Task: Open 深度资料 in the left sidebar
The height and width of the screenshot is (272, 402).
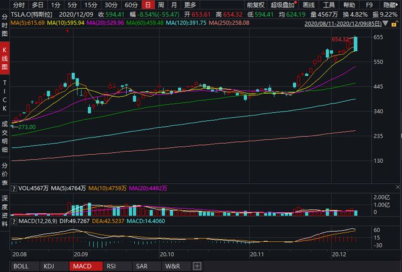Action: pyautogui.click(x=5, y=212)
